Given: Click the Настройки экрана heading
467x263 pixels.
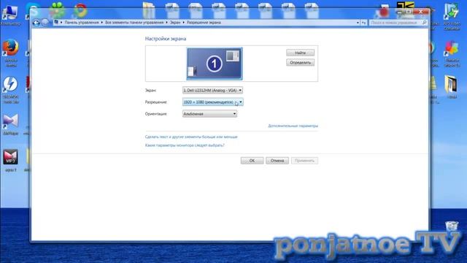Looking at the screenshot, I should (166, 39).
